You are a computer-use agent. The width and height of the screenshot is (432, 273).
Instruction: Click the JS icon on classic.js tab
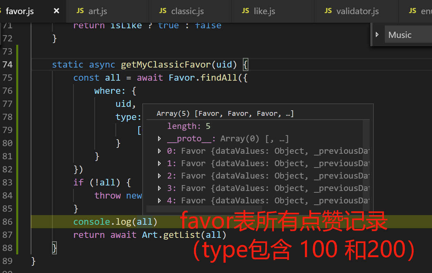pyautogui.click(x=162, y=11)
